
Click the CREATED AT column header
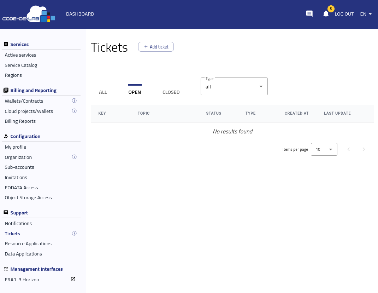coord(296,113)
